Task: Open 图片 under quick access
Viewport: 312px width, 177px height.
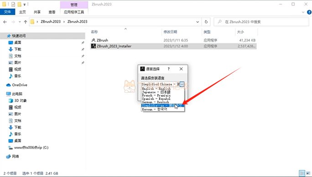Action: click(x=17, y=62)
